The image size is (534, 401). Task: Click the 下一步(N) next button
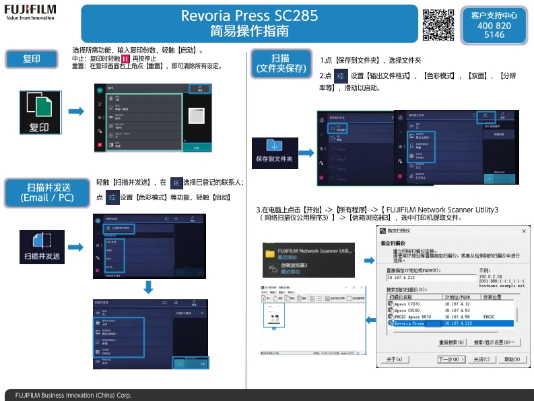pos(452,360)
